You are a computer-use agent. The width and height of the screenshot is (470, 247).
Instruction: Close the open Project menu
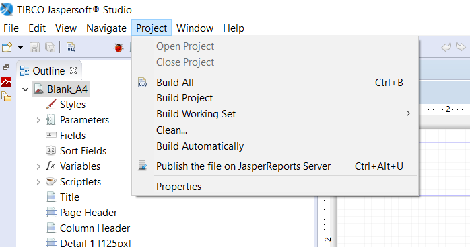pos(152,28)
